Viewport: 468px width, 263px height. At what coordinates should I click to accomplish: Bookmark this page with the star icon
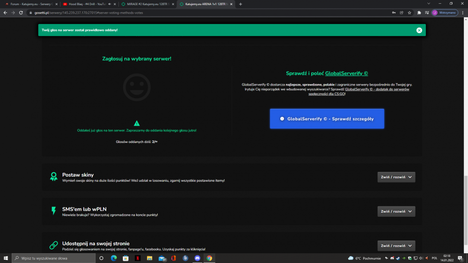pyautogui.click(x=409, y=13)
